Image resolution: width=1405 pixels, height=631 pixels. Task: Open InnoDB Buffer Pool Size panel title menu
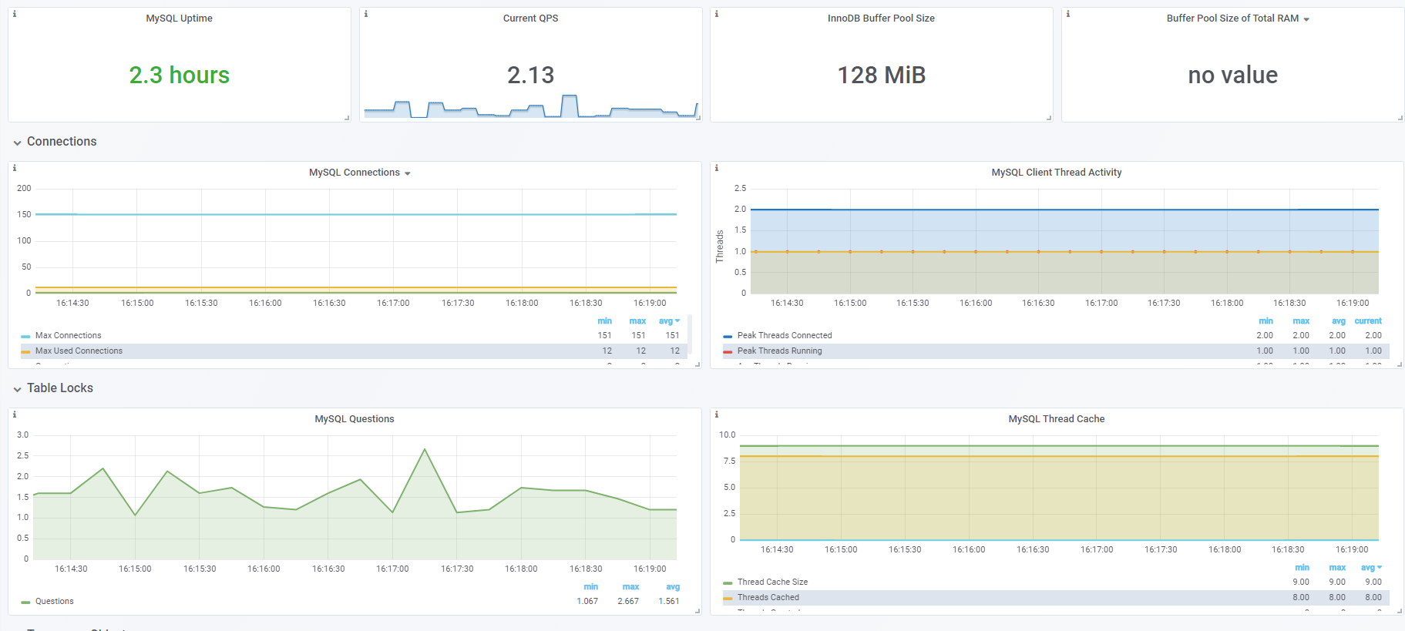tap(882, 18)
